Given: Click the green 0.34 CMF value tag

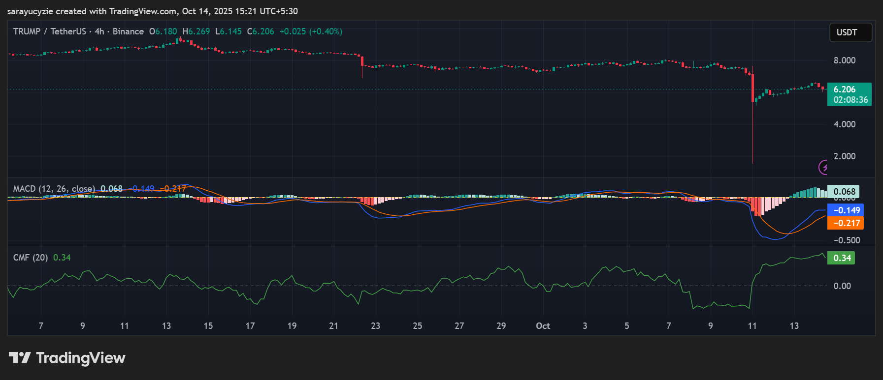Looking at the screenshot, I should [842, 258].
